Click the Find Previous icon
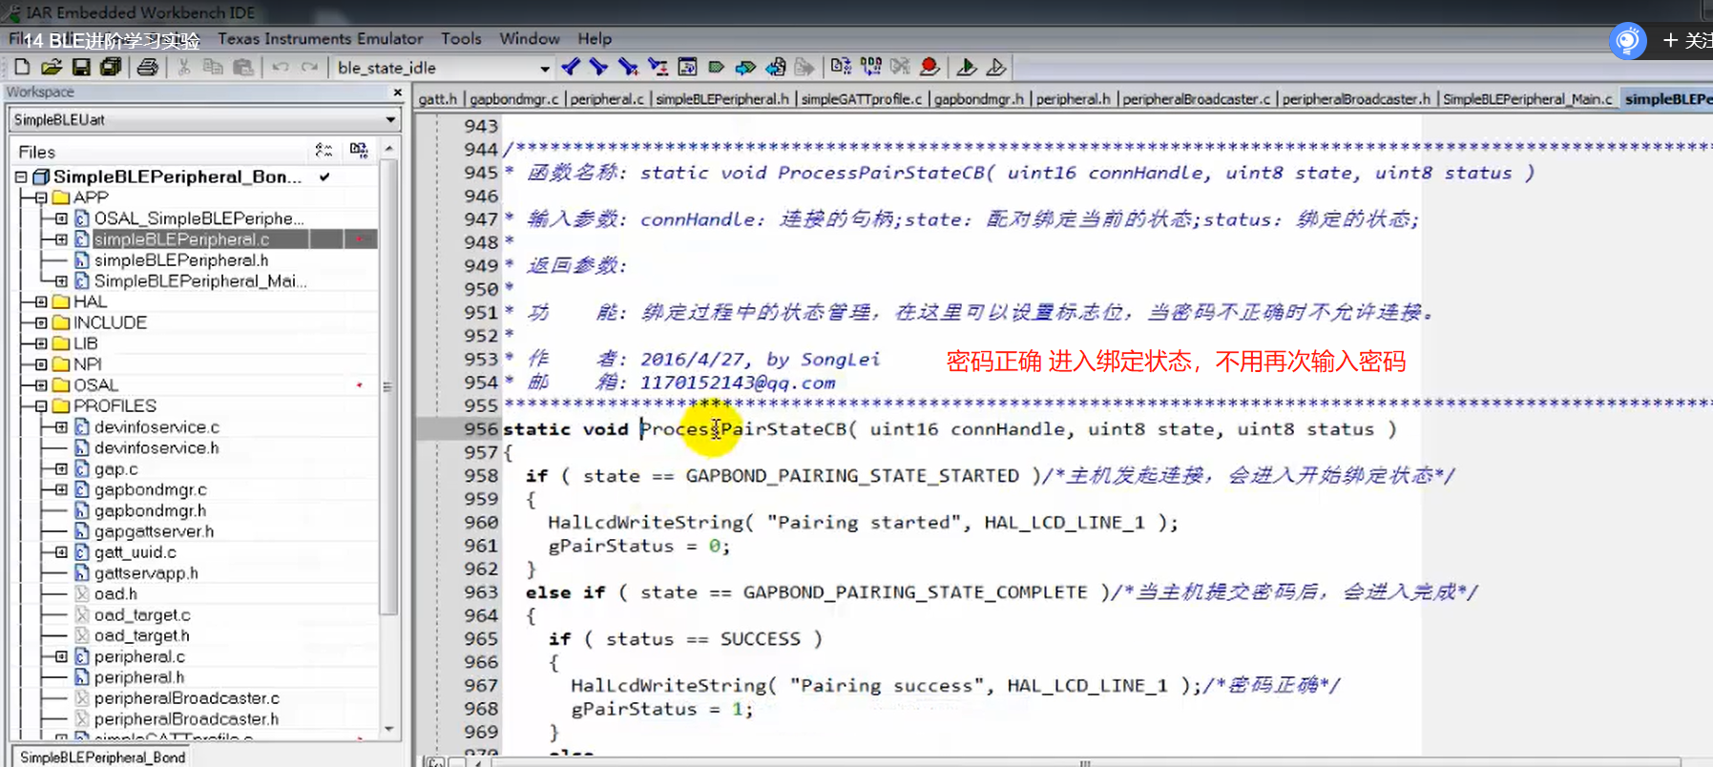The height and width of the screenshot is (767, 1713). coord(571,67)
